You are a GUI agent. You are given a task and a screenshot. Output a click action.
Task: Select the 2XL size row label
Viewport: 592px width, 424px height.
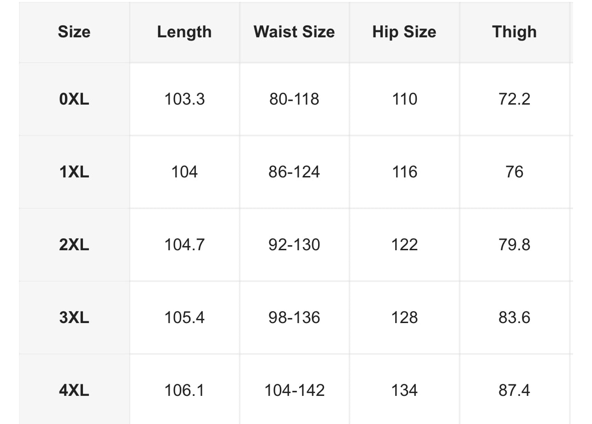click(x=74, y=245)
